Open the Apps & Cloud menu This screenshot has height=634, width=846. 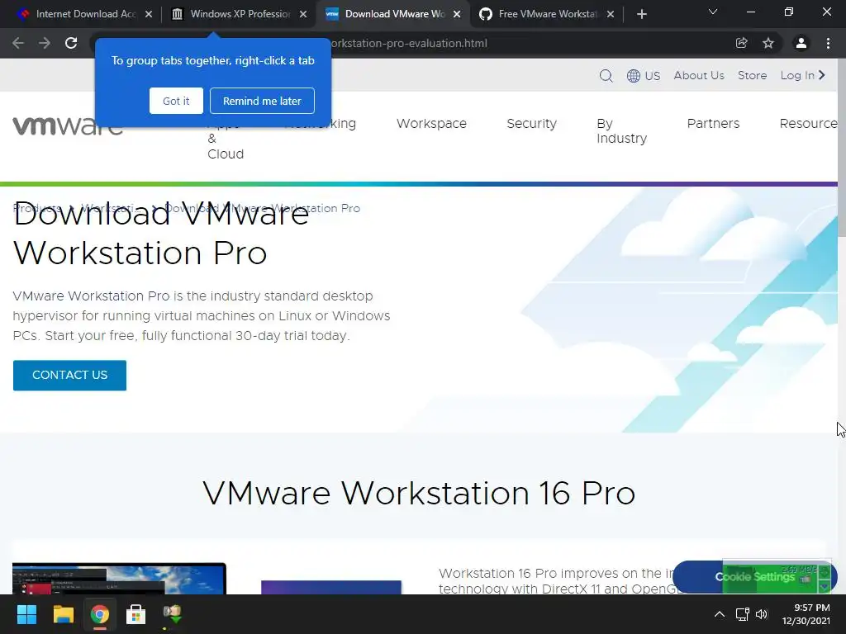225,139
